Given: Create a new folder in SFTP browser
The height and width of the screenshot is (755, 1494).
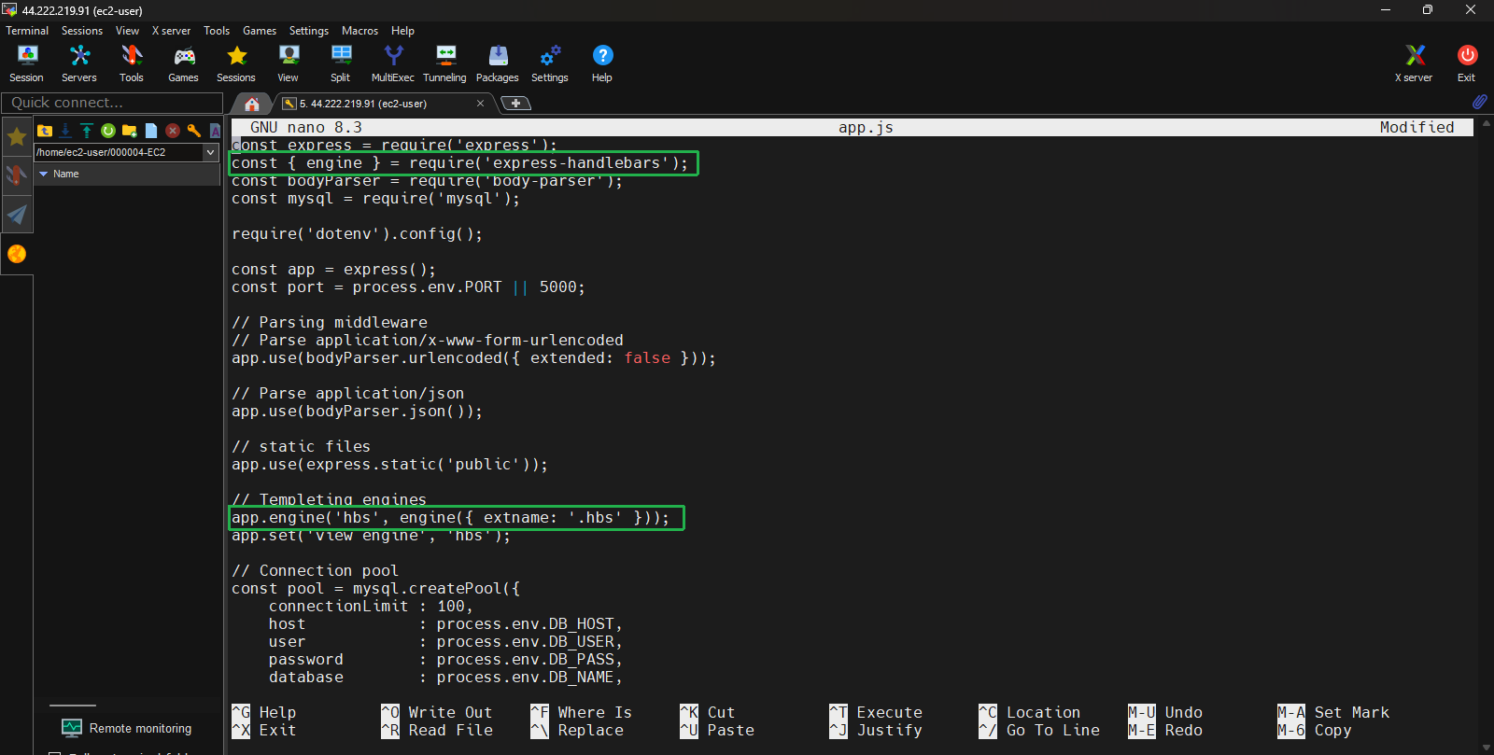Looking at the screenshot, I should 130,131.
